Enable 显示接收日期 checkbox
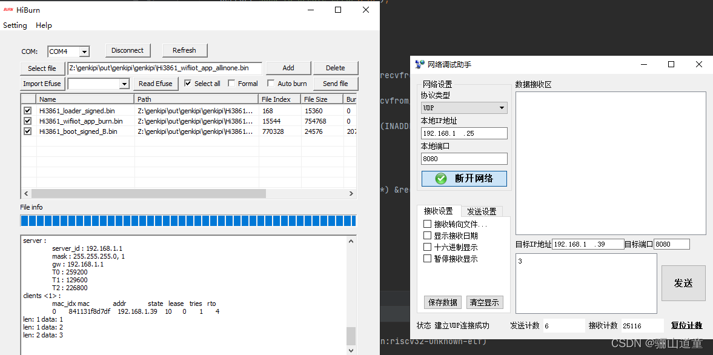The image size is (713, 355). point(427,236)
